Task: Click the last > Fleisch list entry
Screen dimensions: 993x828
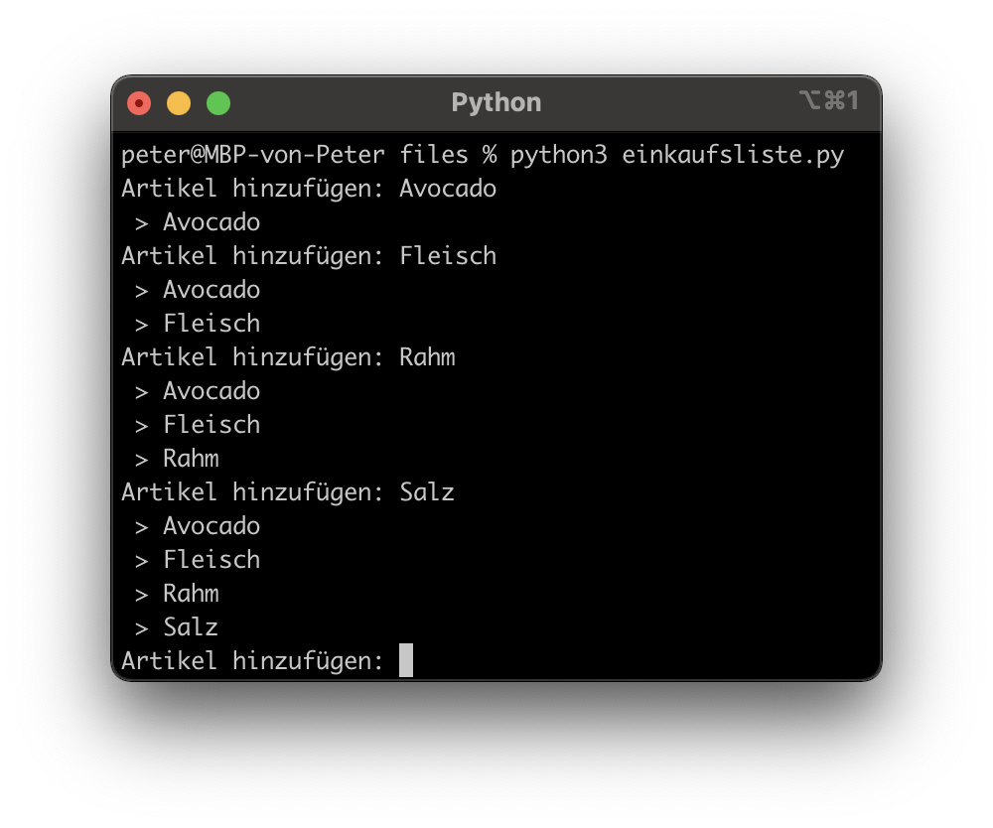Action: tap(211, 560)
